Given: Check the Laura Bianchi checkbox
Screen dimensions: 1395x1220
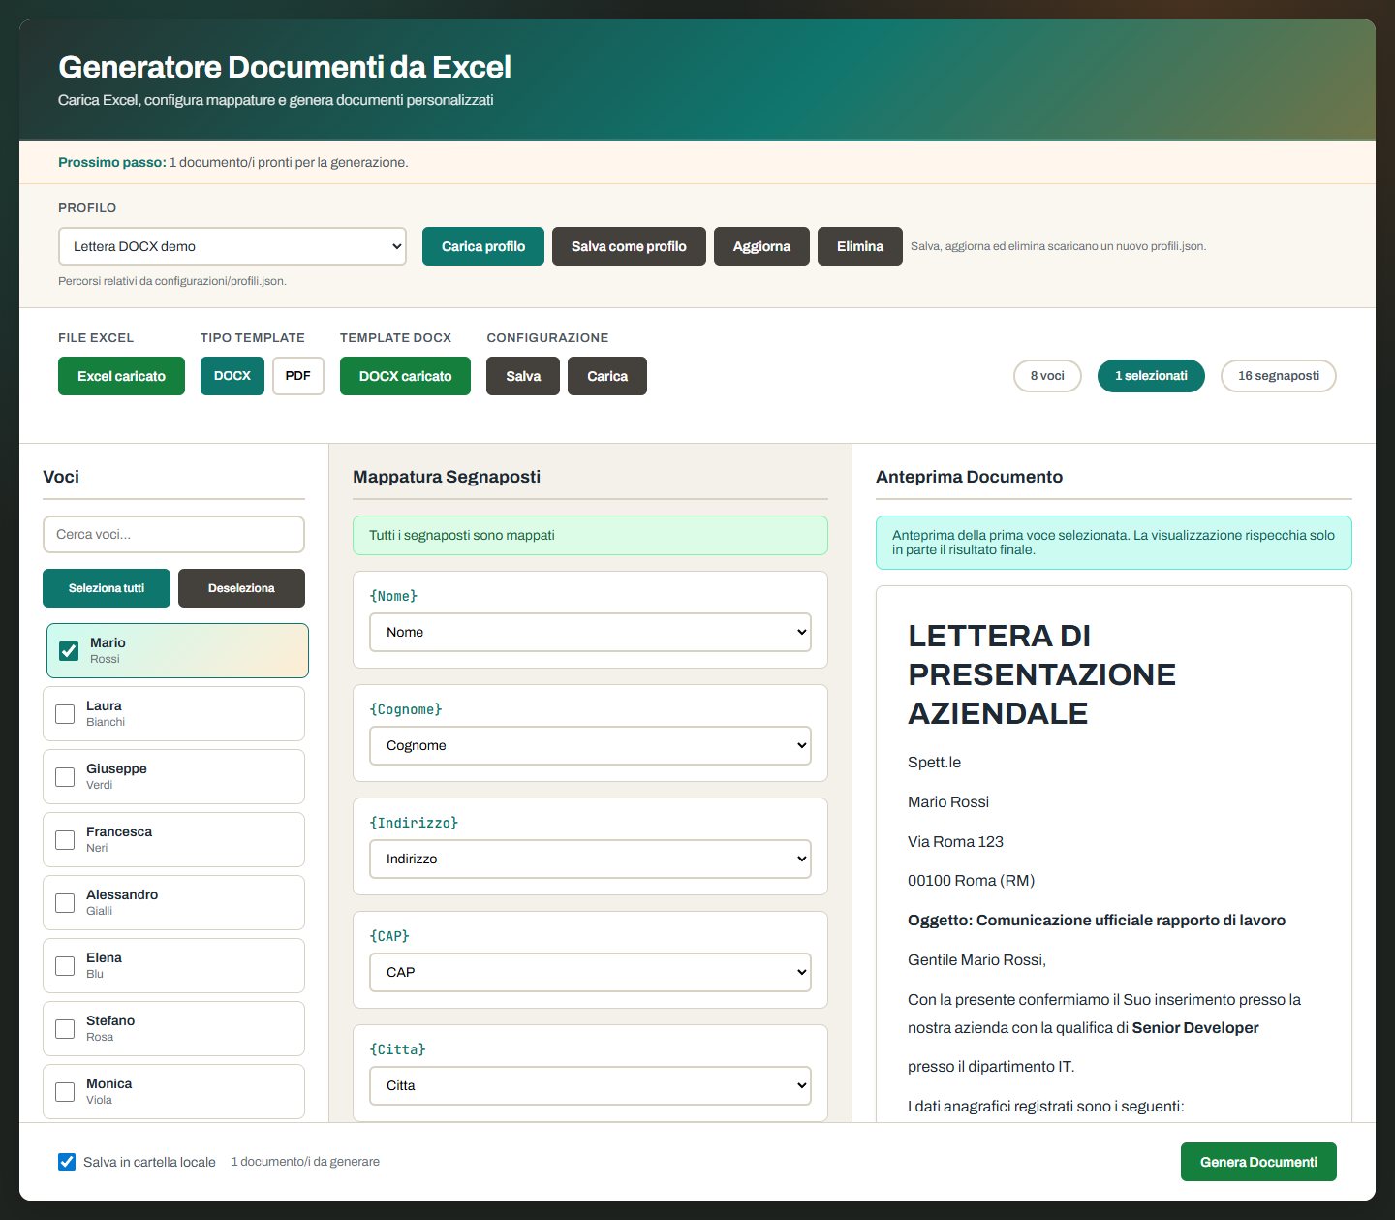Looking at the screenshot, I should [x=65, y=714].
